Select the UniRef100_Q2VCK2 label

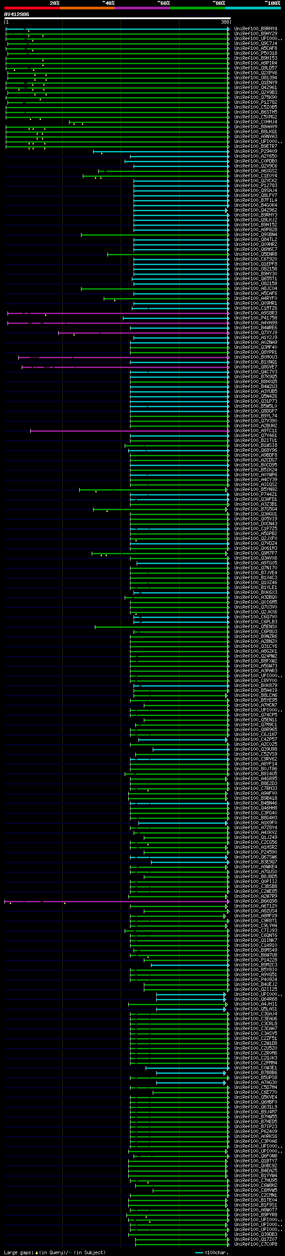pyautogui.click(x=256, y=181)
